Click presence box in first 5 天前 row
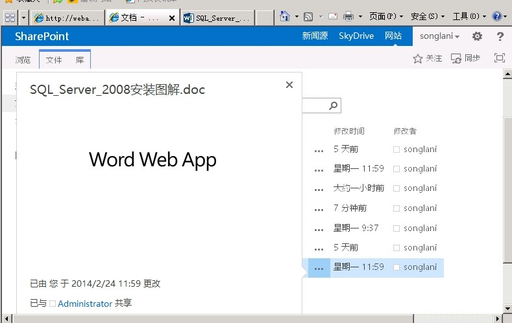Viewport: 512px width, 323px height. (x=396, y=150)
